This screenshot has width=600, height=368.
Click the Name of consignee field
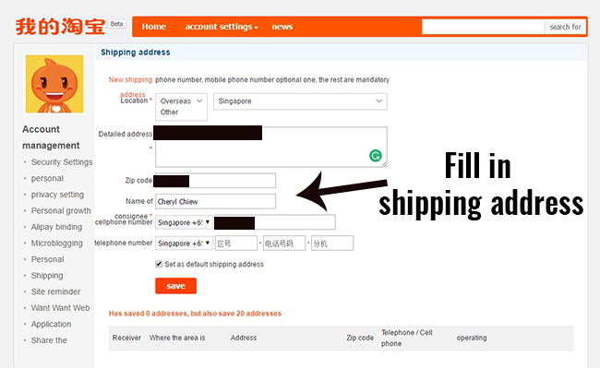(215, 201)
